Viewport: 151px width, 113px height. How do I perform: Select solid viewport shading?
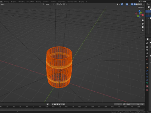(x=137, y=4)
